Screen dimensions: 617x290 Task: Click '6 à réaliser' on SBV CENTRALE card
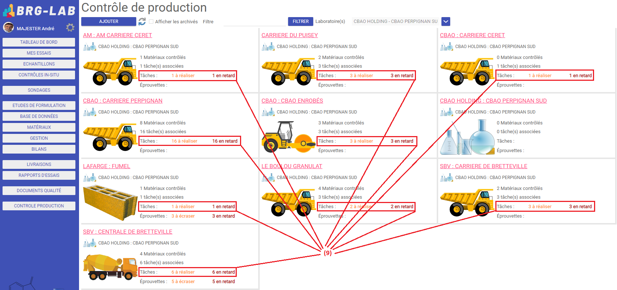(x=183, y=272)
